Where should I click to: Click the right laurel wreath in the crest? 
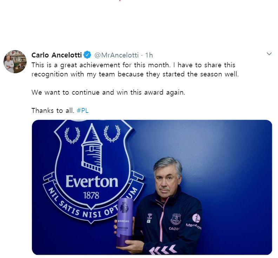(112, 134)
